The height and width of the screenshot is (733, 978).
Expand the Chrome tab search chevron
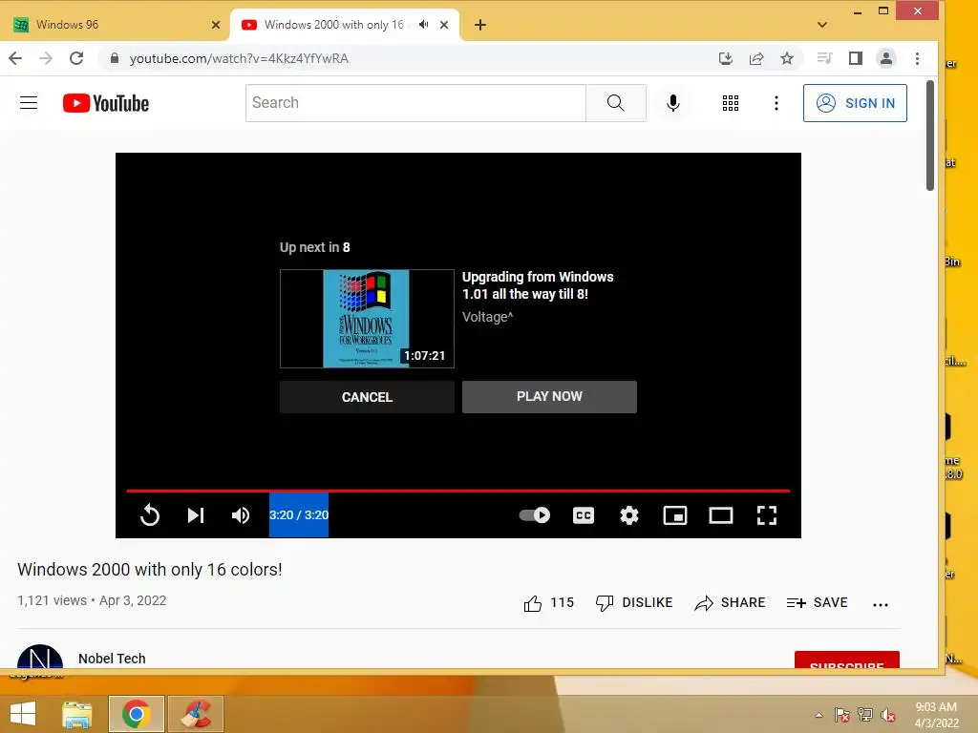click(822, 25)
